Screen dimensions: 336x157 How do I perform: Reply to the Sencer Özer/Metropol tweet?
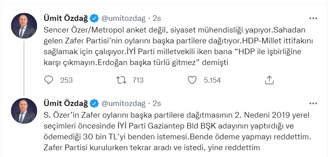[49, 80]
